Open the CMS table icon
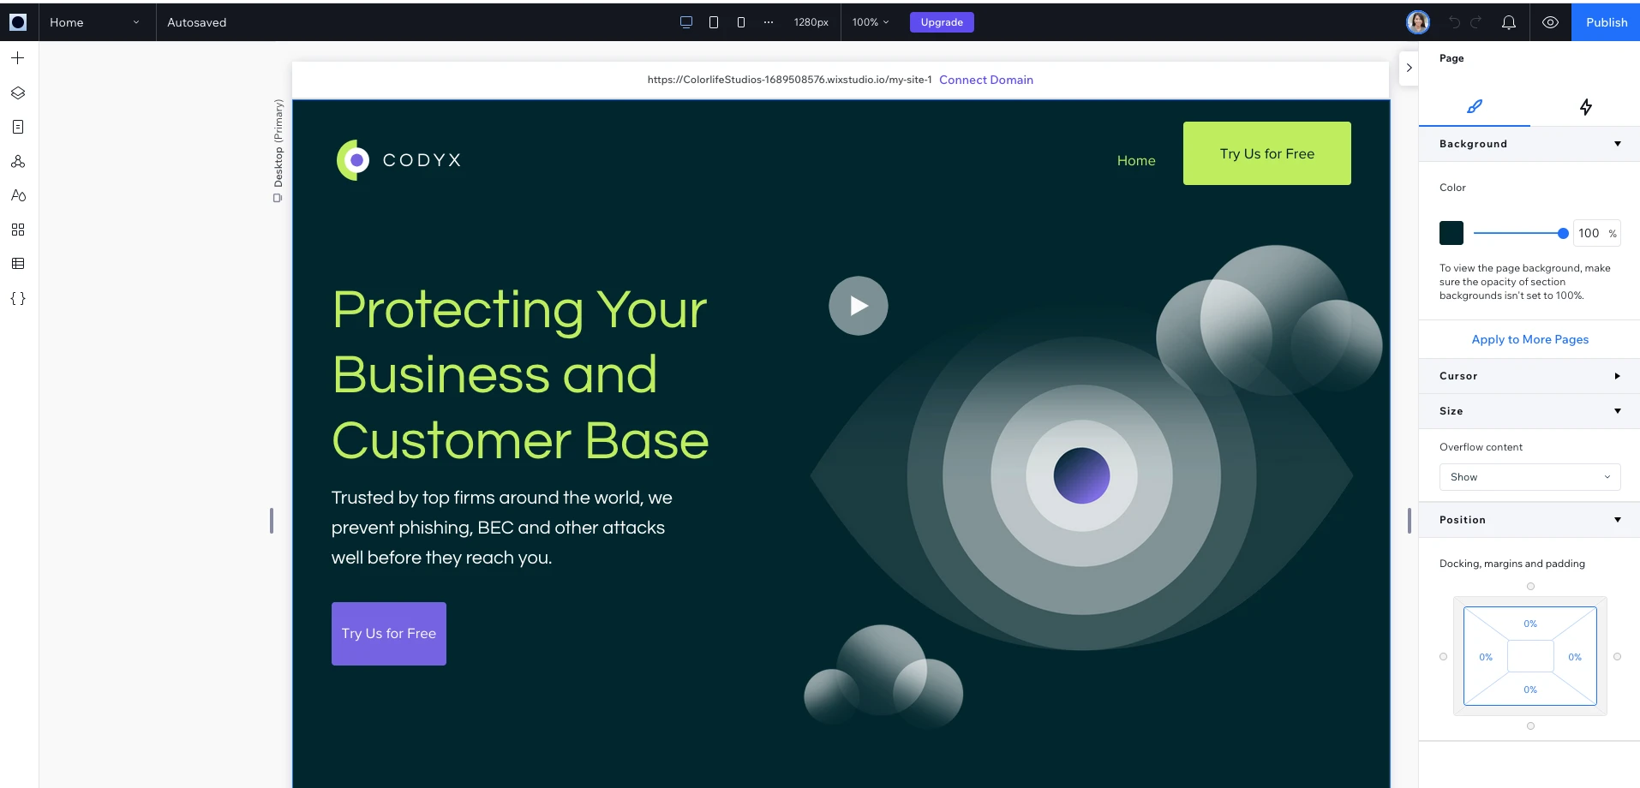Viewport: 1640px width, 788px height. pos(18,264)
